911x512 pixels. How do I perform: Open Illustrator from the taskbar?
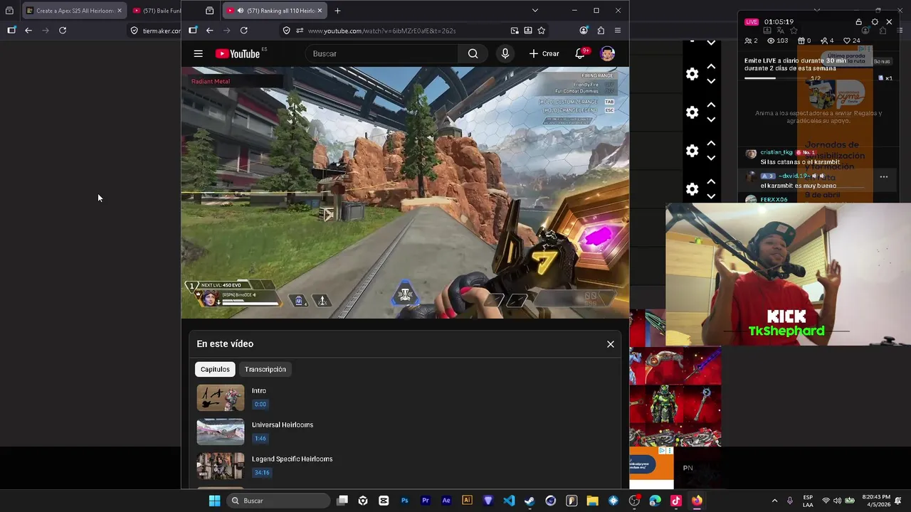467,501
